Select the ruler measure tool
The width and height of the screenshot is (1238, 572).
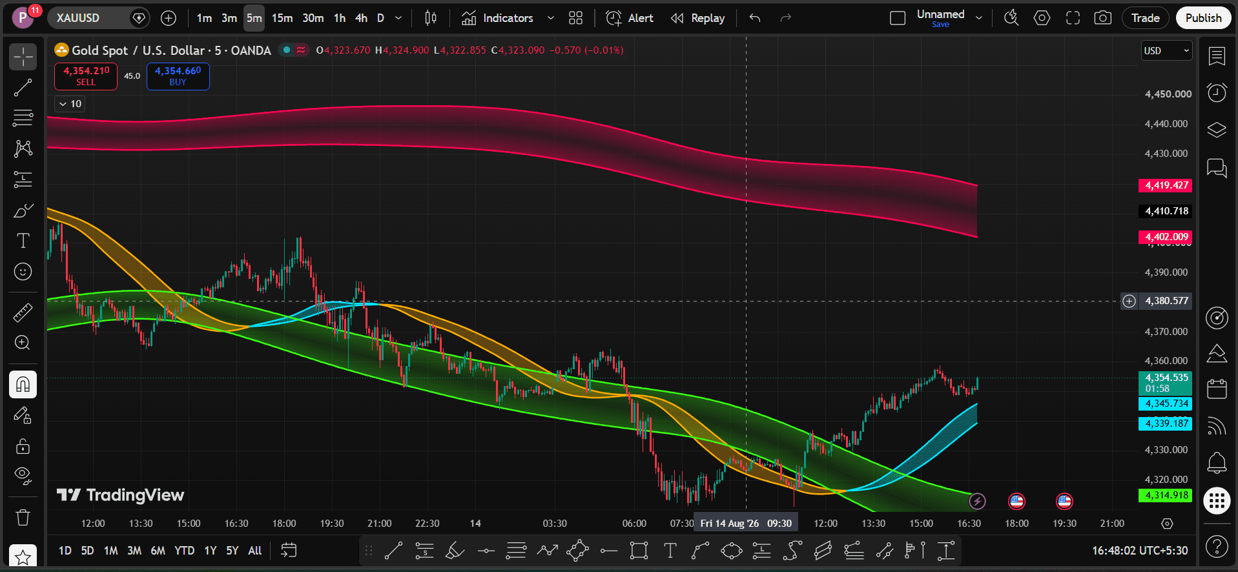(23, 313)
